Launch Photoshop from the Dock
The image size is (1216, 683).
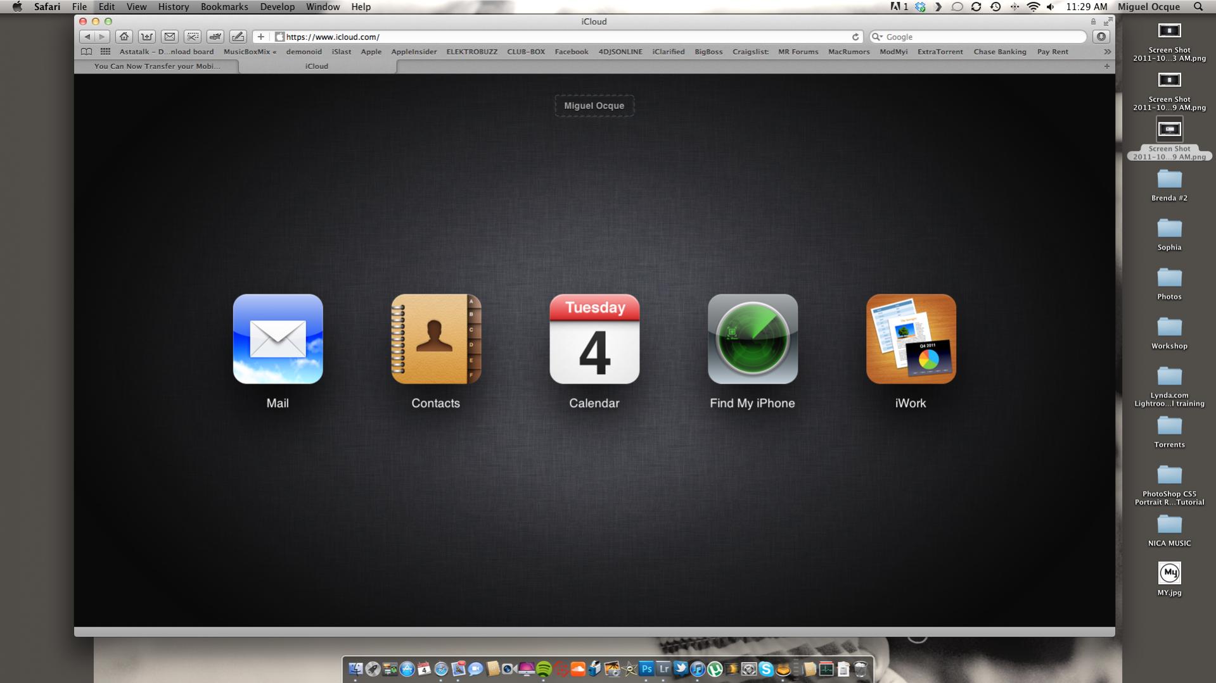point(646,668)
